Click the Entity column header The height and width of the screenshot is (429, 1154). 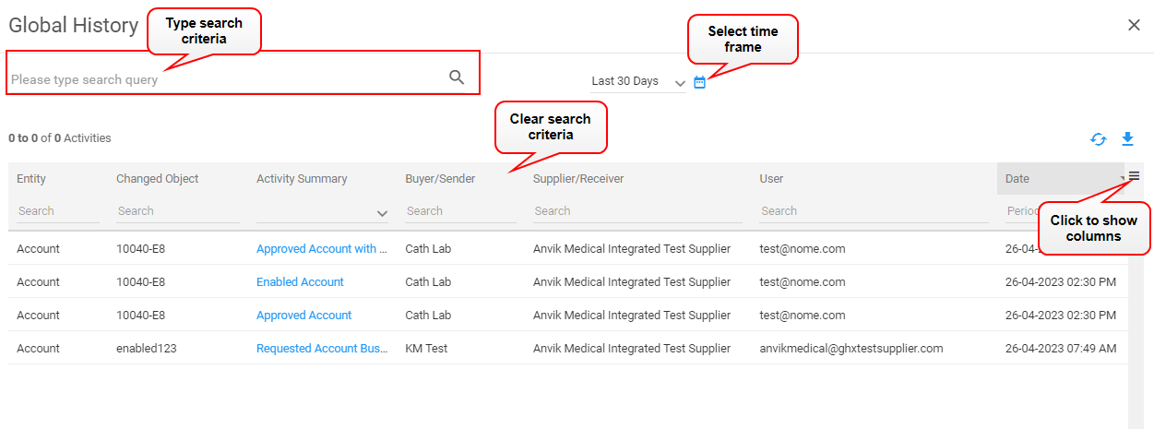[31, 179]
